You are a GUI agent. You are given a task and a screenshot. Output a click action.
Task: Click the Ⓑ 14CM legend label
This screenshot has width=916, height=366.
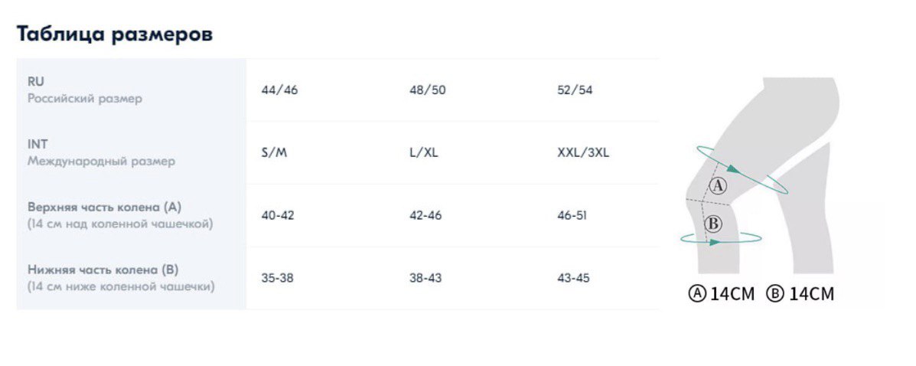point(801,293)
